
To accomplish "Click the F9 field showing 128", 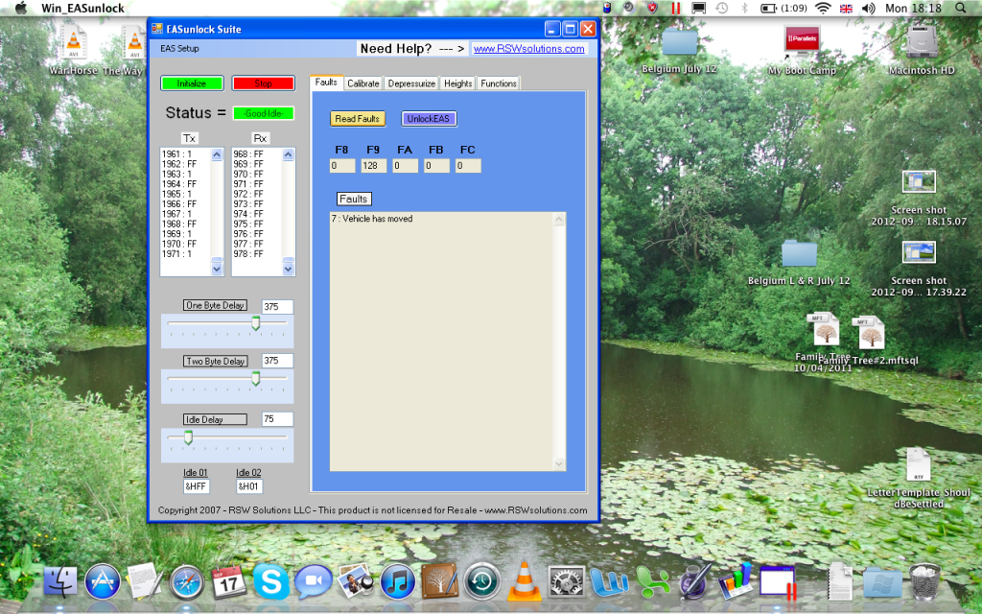I will [373, 166].
